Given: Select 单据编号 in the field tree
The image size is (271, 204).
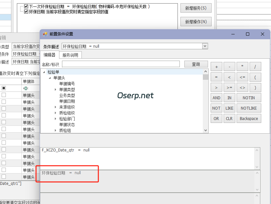Looking at the screenshot, I should click(x=67, y=83).
